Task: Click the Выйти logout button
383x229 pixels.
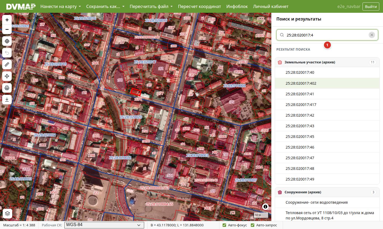Action: (x=371, y=6)
